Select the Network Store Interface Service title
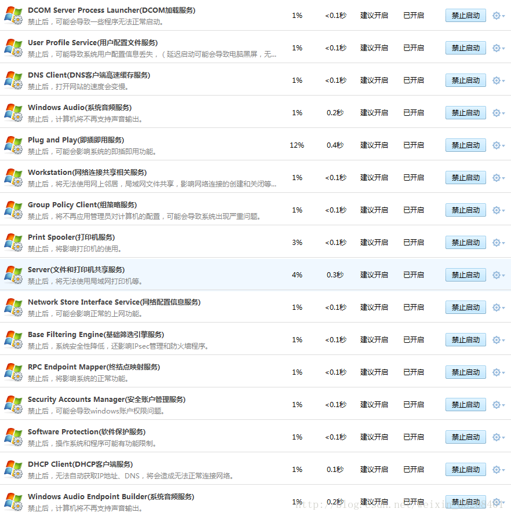 (114, 302)
